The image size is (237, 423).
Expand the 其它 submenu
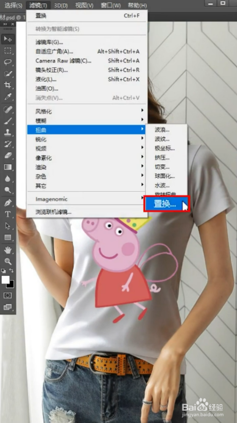(x=86, y=186)
